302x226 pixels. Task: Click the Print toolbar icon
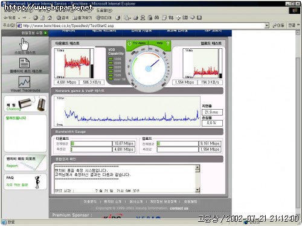[x=136, y=17]
